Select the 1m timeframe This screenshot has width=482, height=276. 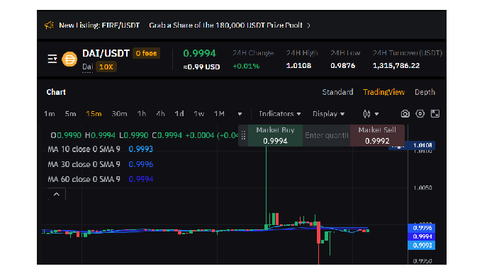click(50, 114)
